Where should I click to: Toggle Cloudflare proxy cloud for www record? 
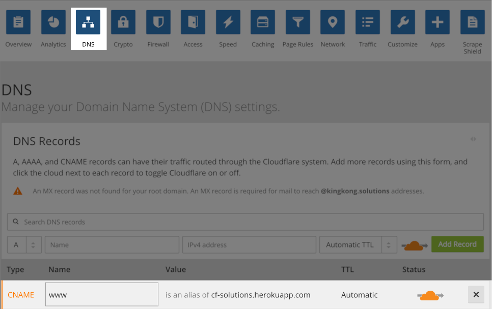[430, 295]
